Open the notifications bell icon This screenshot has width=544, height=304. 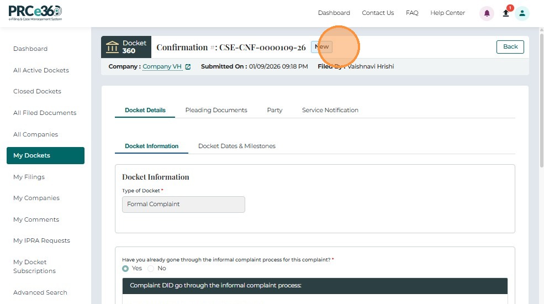[x=487, y=13]
